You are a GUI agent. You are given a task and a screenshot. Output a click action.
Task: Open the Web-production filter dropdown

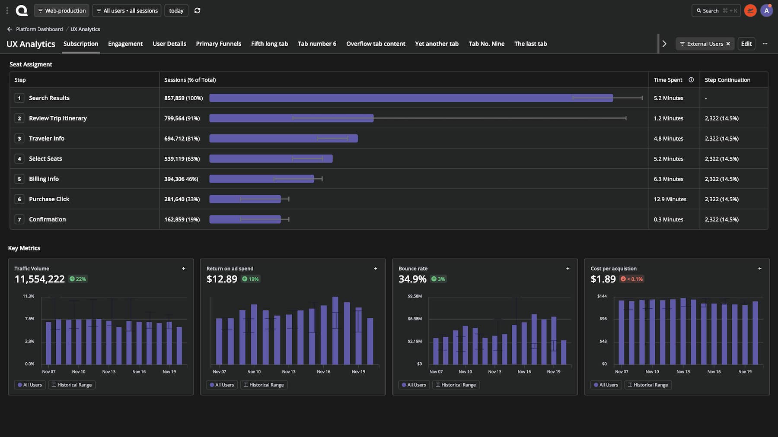pos(61,10)
